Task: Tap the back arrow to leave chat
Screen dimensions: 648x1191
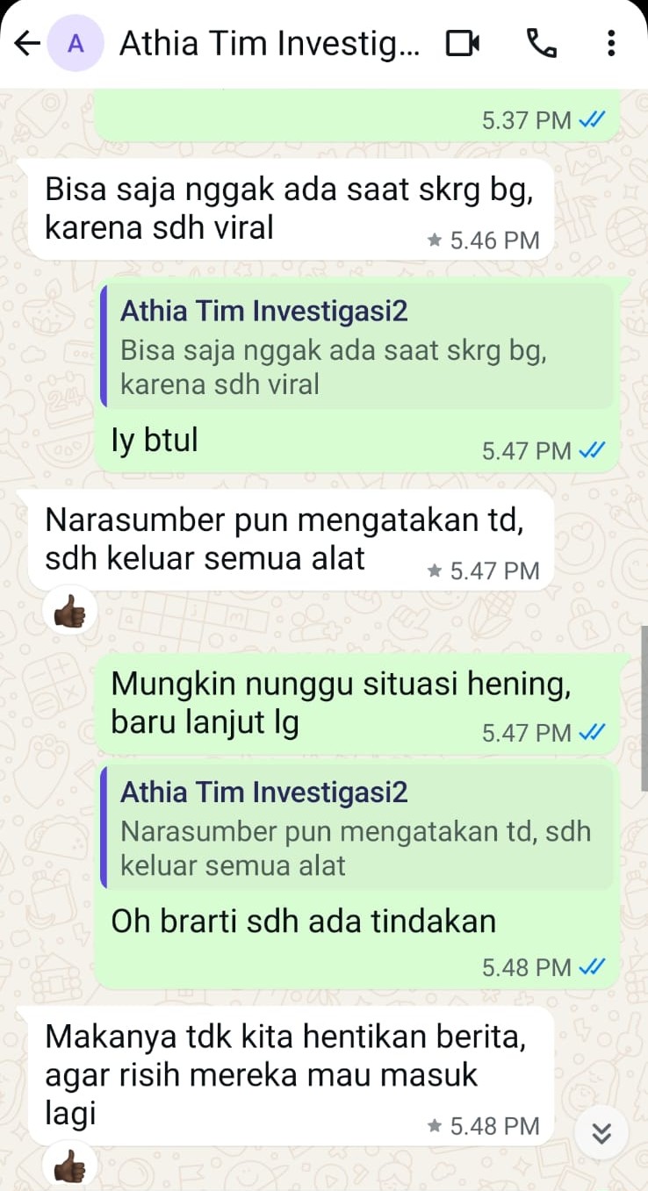Action: 27,43
